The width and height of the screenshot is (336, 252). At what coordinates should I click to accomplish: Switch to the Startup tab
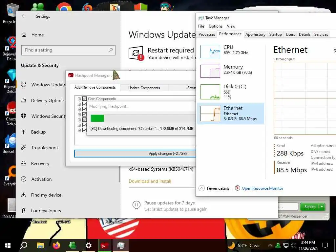275,34
